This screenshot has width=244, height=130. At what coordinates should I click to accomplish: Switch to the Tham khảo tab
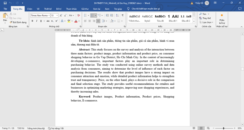click(x=71, y=9)
